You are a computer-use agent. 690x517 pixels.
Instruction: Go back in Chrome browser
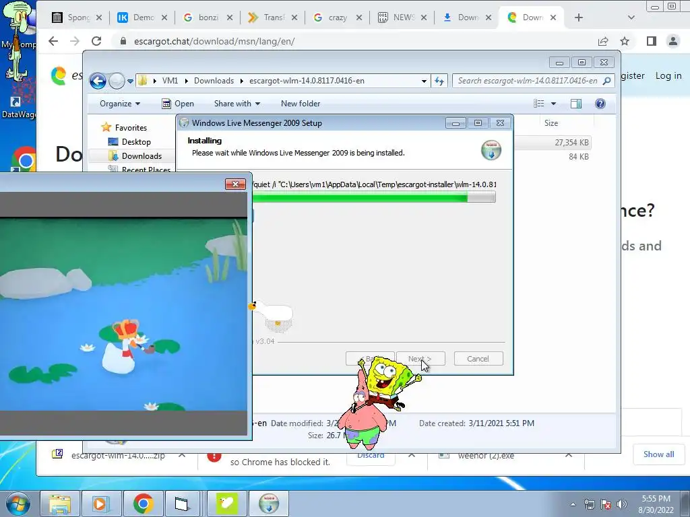pos(53,41)
